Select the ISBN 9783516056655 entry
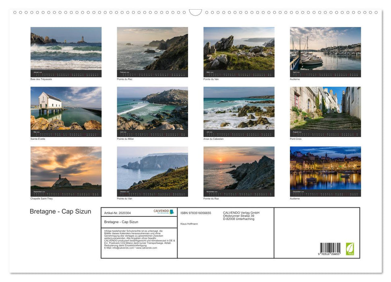This screenshot has width=391, height=282. coord(196,212)
